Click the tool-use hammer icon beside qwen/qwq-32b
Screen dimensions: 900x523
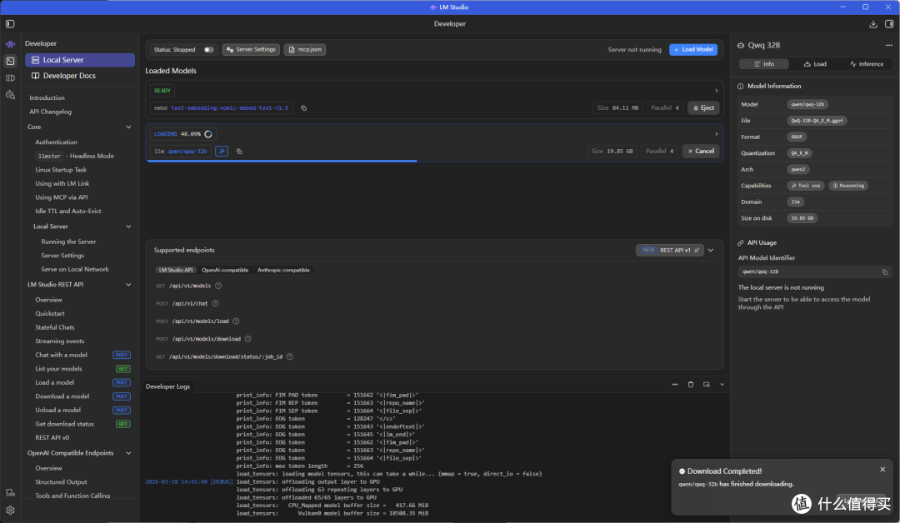(x=222, y=151)
